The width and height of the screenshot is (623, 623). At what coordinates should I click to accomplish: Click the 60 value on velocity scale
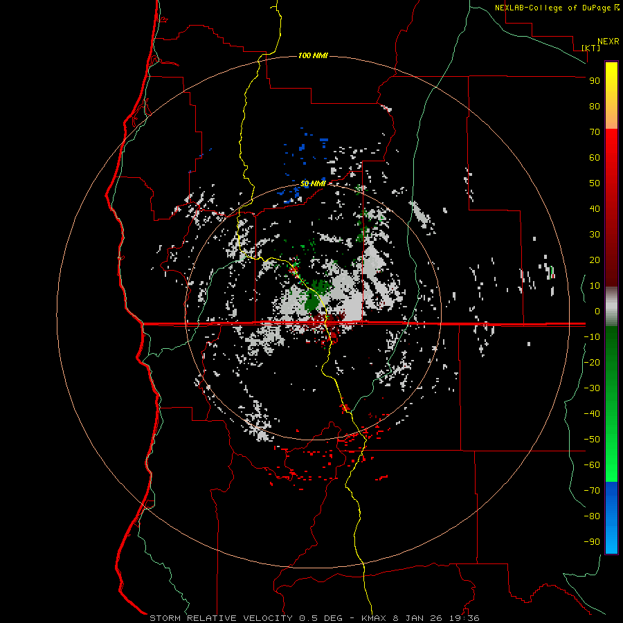coord(595,158)
